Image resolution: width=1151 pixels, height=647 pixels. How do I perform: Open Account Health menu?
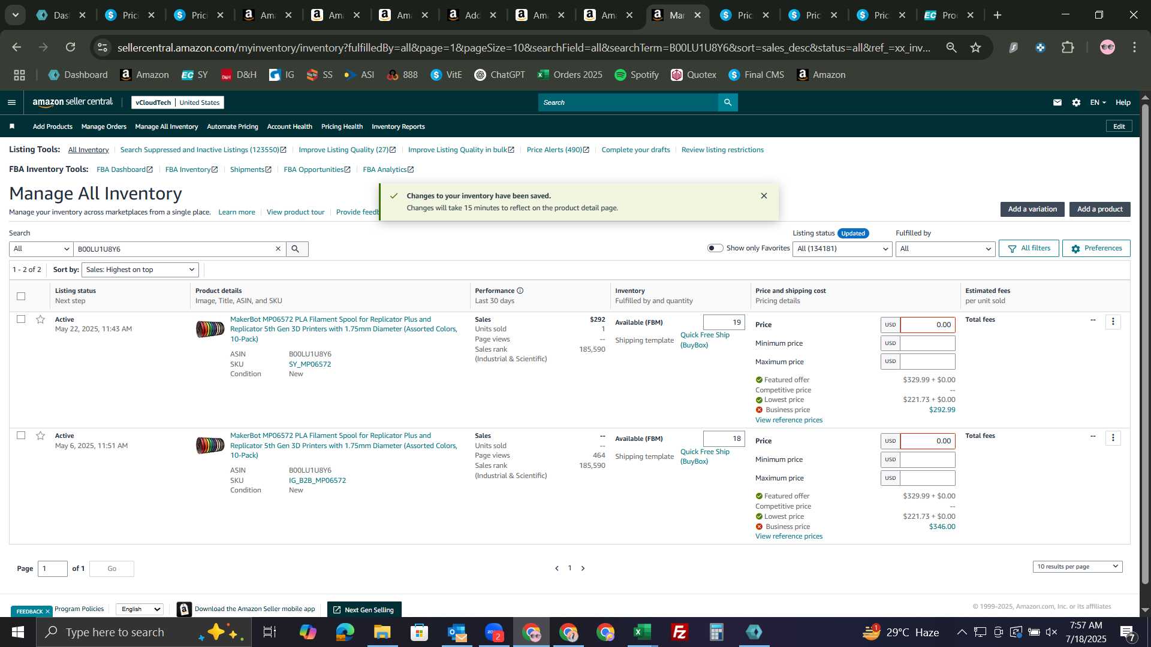click(290, 126)
